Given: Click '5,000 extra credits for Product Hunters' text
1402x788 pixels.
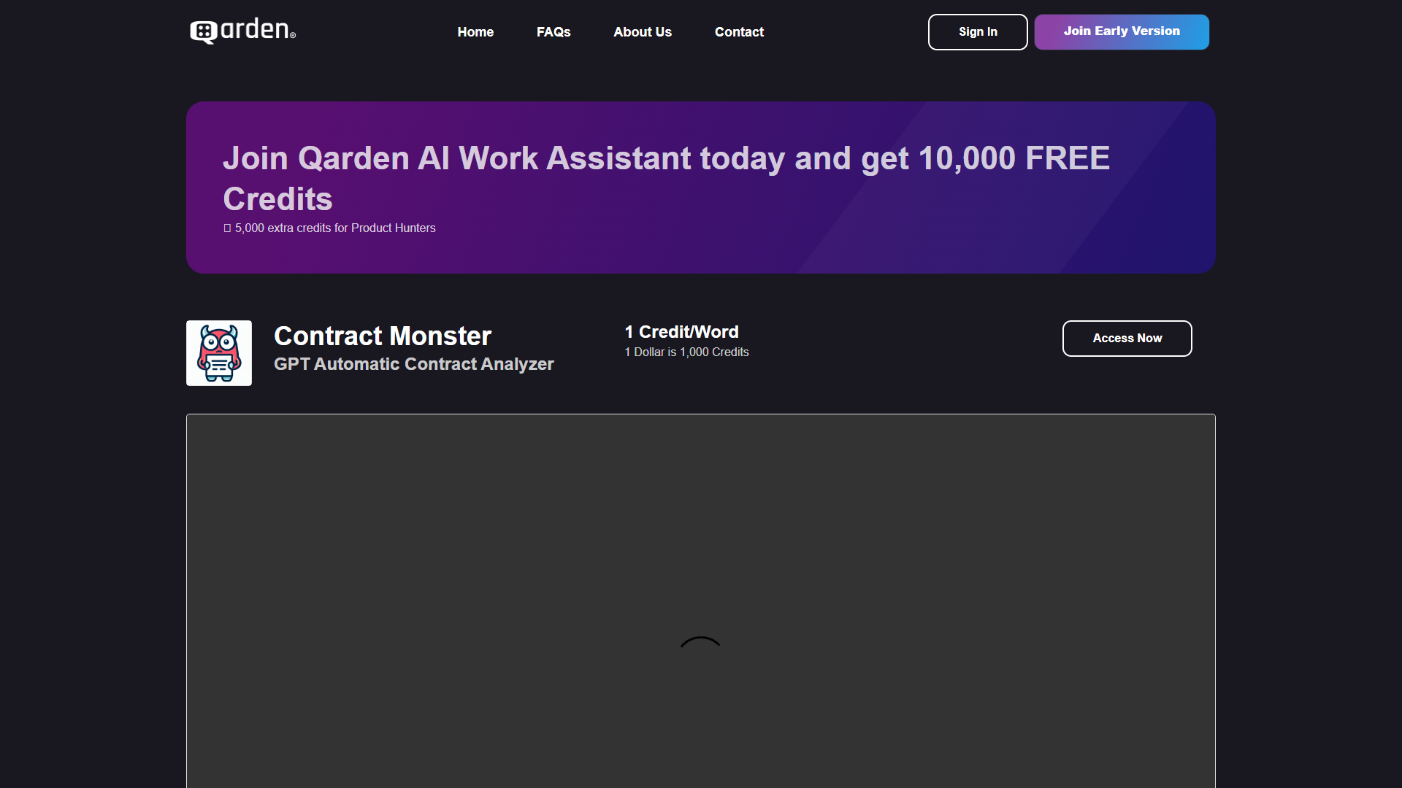Looking at the screenshot, I should [329, 228].
